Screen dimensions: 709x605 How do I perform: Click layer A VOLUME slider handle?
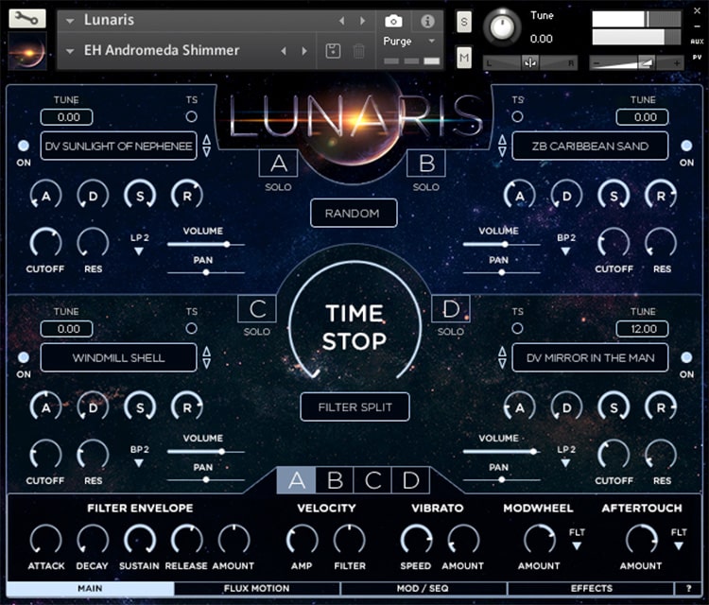(227, 244)
